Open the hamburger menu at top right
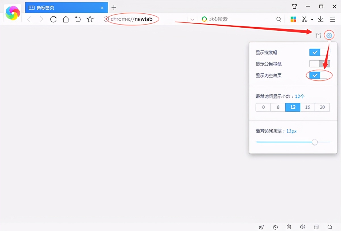This screenshot has height=231, width=341. 333,19
